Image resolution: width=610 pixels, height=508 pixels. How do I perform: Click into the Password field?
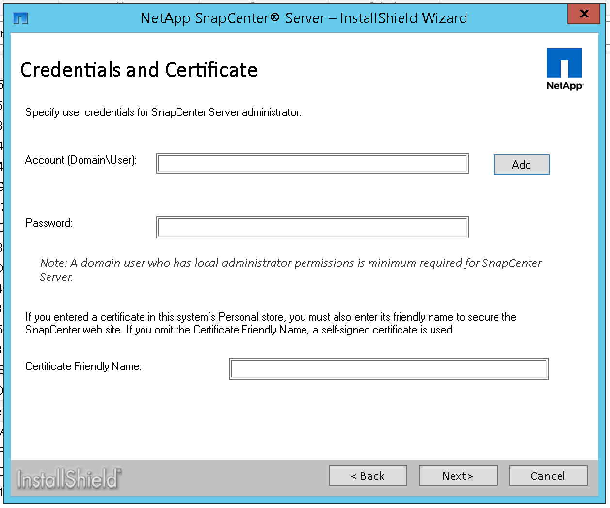click(312, 227)
